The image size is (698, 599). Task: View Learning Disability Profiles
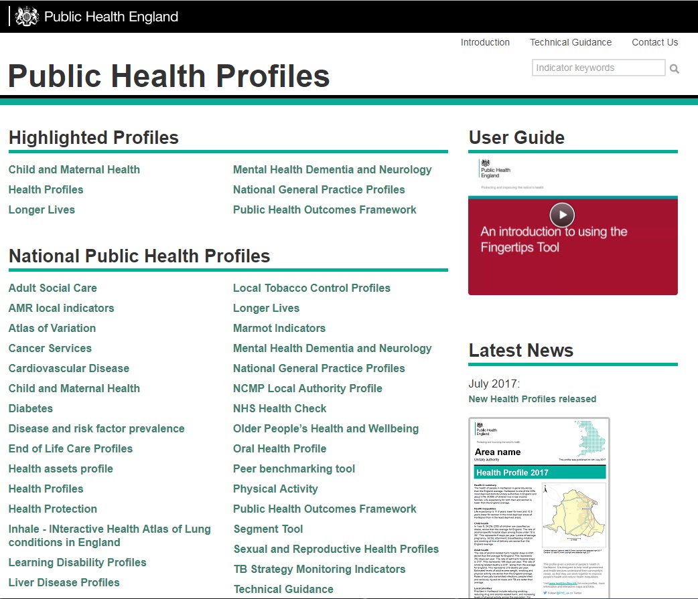pos(78,563)
